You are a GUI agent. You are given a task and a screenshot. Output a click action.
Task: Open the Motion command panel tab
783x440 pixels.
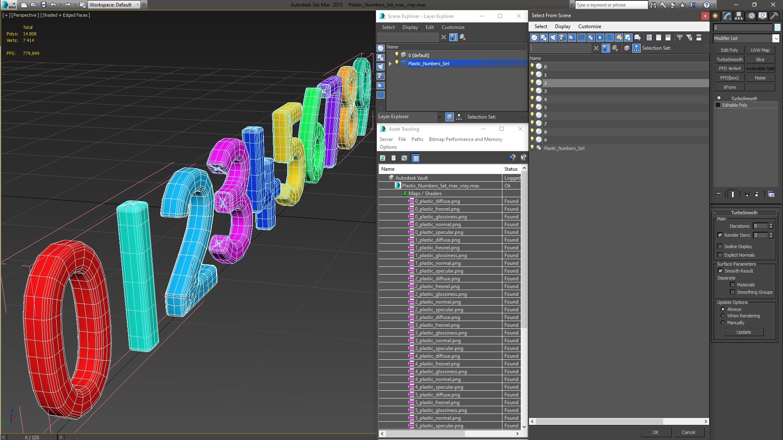tap(751, 16)
